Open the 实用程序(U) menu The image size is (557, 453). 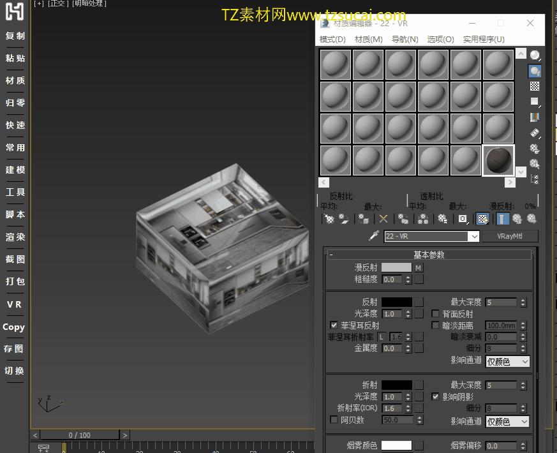click(483, 40)
